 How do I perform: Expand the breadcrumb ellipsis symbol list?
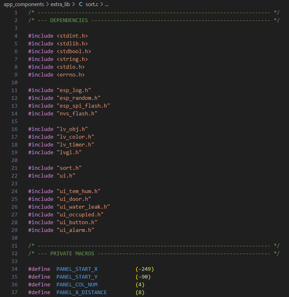coord(107,4)
